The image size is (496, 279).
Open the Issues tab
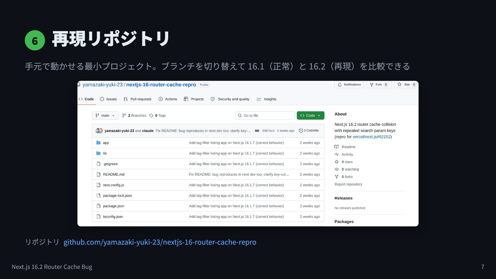pyautogui.click(x=109, y=99)
